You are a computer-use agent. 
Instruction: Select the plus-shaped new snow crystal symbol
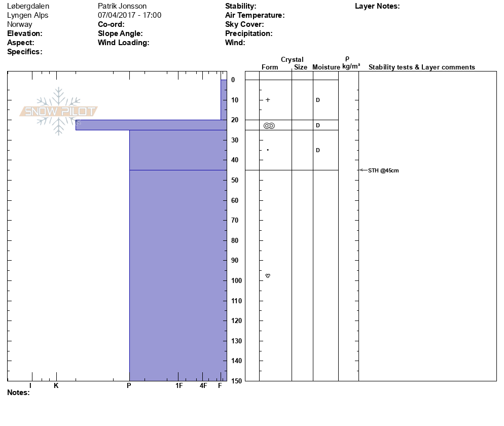(268, 100)
